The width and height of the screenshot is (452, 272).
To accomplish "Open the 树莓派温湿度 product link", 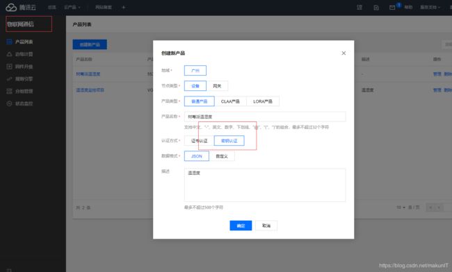I will [x=88, y=74].
